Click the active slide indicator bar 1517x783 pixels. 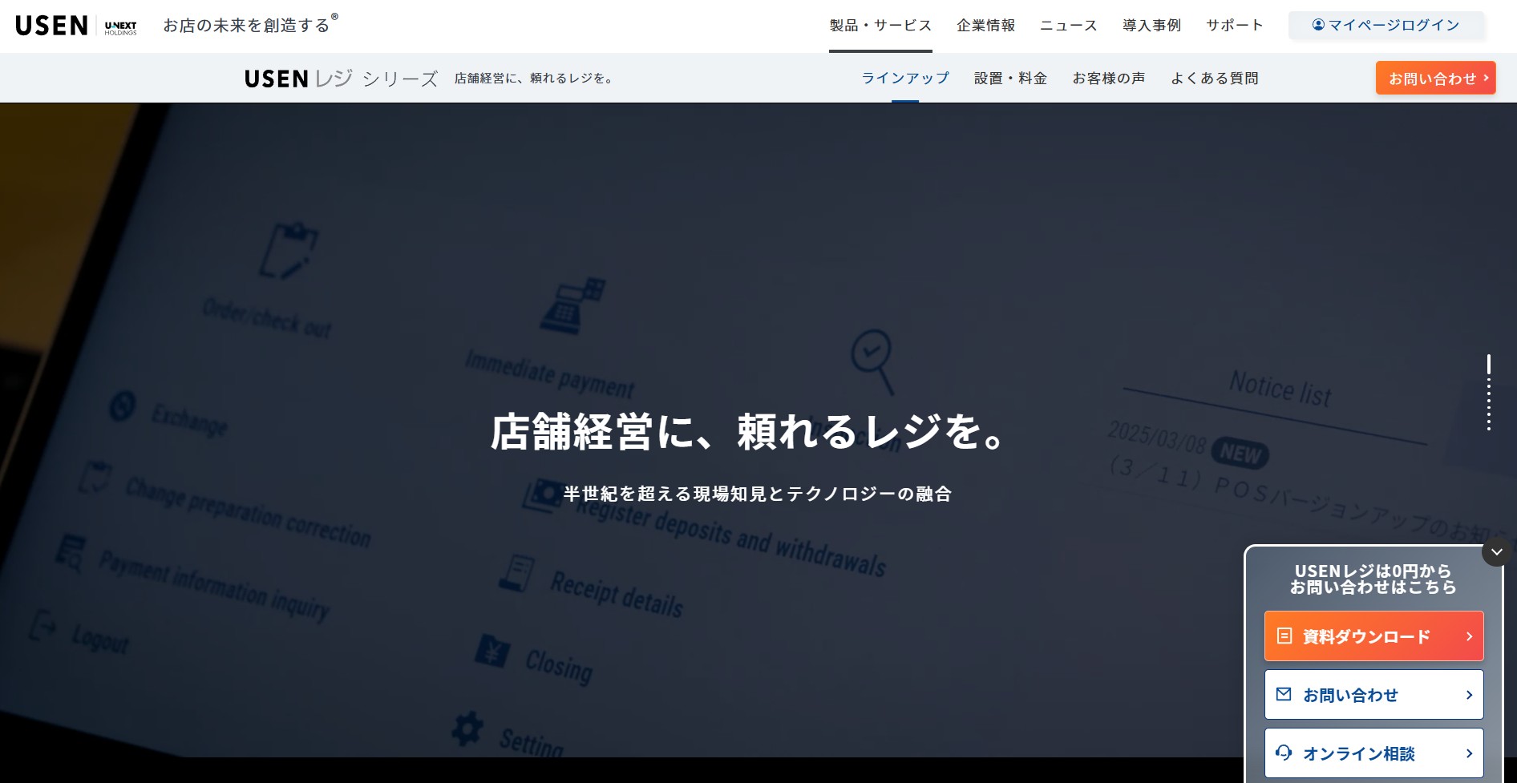(1489, 365)
